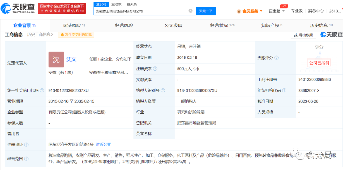The width and height of the screenshot is (343, 170).
Task: Click help icon next to 注册地址
Action: (x=26, y=145)
